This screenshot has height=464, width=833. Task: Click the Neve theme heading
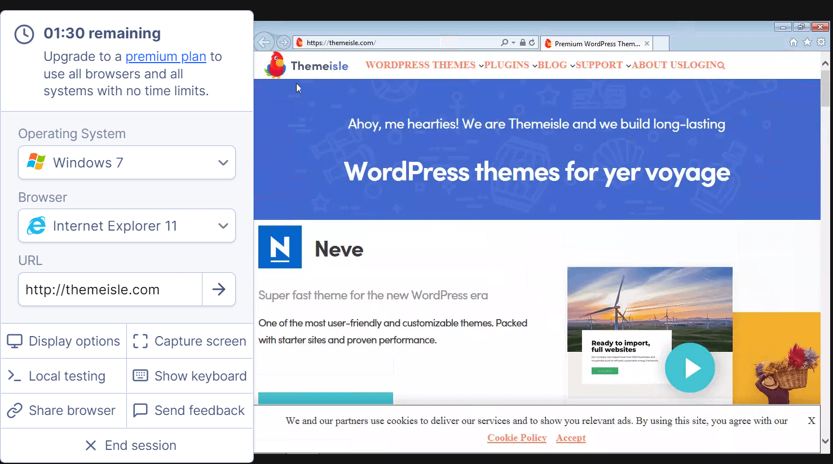click(x=339, y=249)
